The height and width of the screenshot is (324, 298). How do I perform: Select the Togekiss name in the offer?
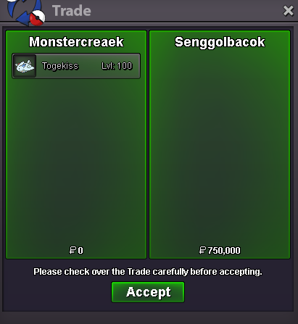point(60,66)
